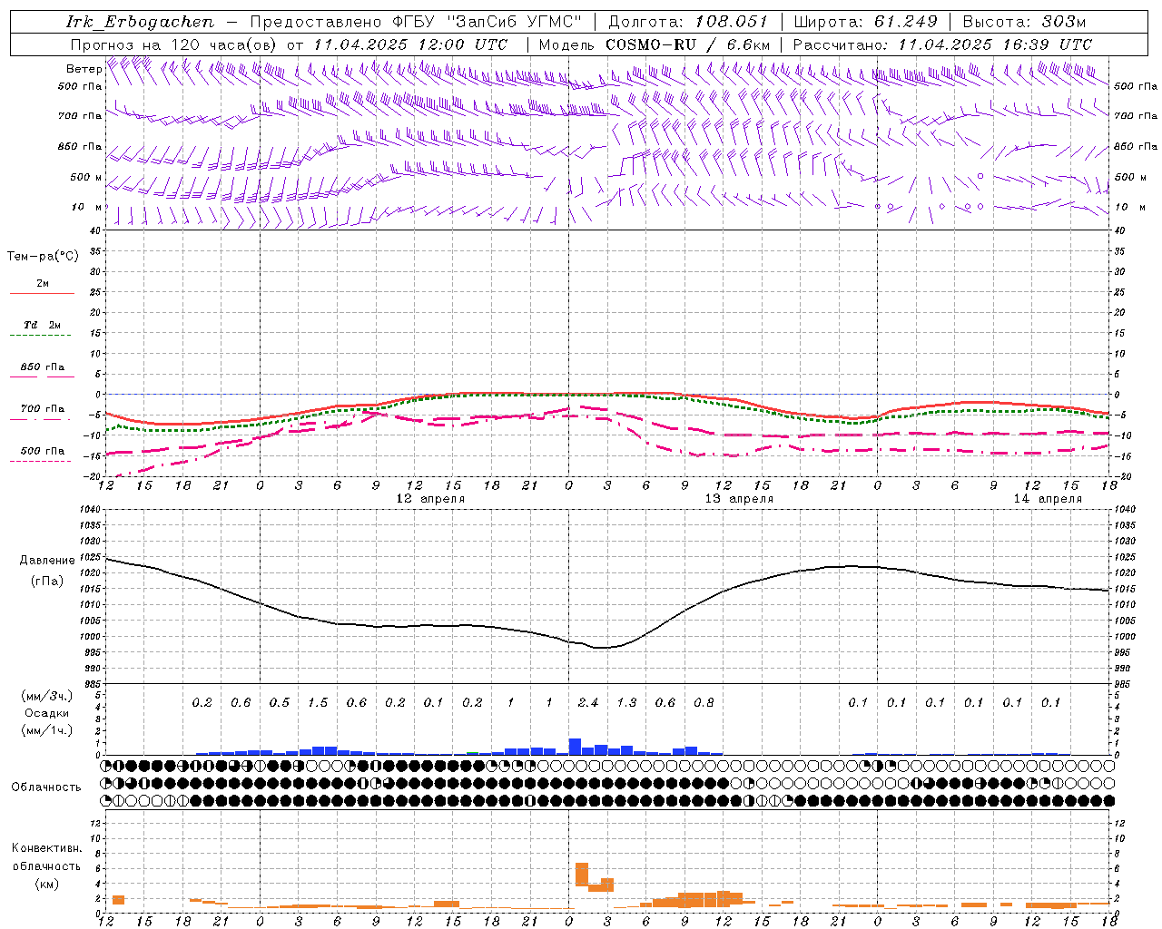This screenshot has height=929, width=1162.
Task: Select the 1.3 precipitation total
Action: [x=626, y=702]
